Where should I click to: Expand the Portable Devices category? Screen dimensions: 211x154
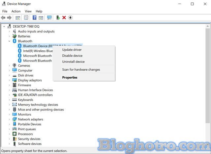click(x=9, y=124)
